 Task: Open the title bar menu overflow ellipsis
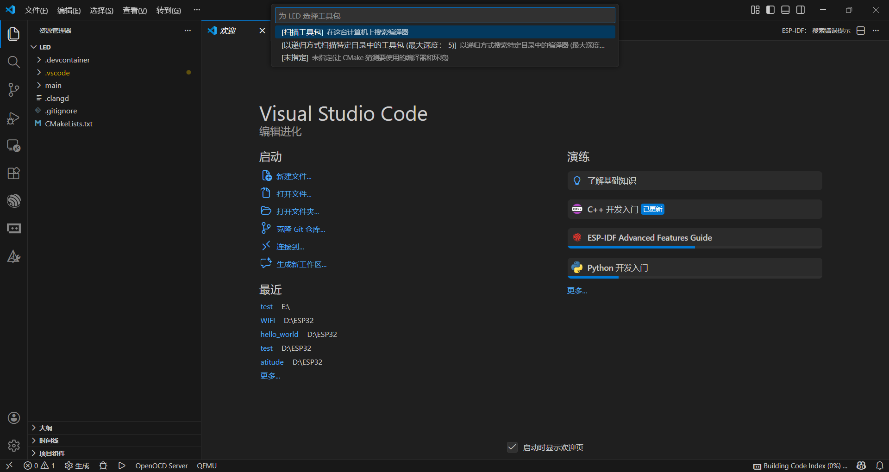click(197, 10)
